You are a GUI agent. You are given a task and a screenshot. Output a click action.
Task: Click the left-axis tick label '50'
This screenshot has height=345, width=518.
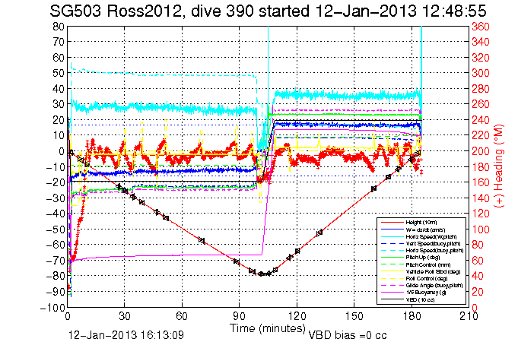(x=59, y=73)
